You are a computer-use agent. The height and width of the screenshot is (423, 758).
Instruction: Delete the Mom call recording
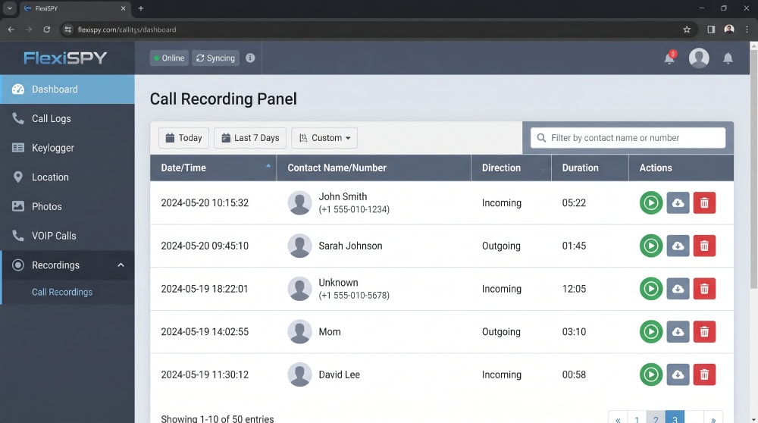pos(704,331)
